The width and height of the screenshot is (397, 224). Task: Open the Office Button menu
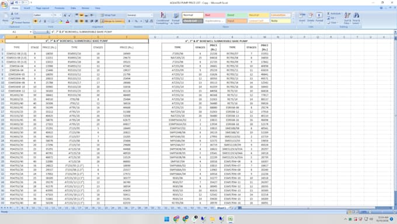pyautogui.click(x=4, y=5)
